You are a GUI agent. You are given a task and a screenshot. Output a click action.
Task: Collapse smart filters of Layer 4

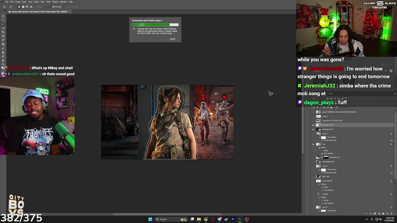394,166
